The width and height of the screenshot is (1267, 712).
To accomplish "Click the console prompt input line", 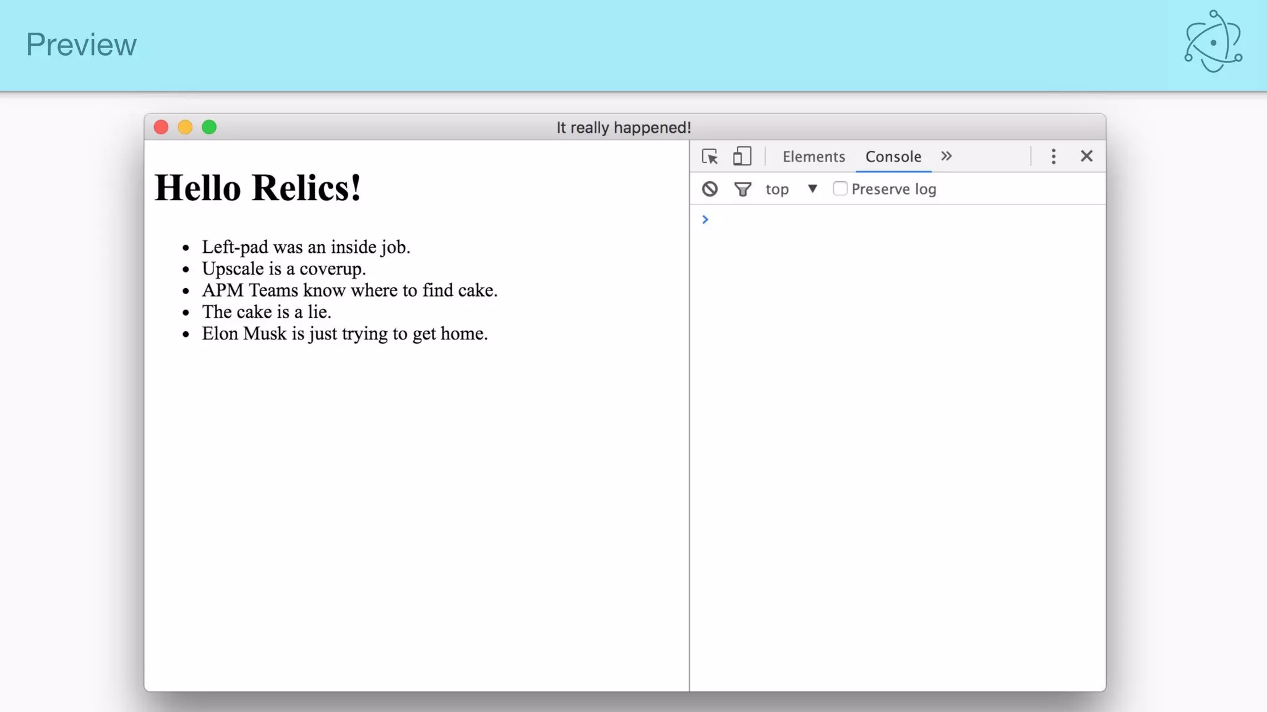I will click(x=897, y=219).
